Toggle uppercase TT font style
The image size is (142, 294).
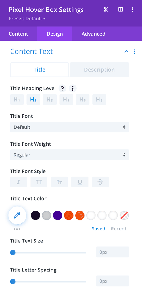tap(39, 182)
